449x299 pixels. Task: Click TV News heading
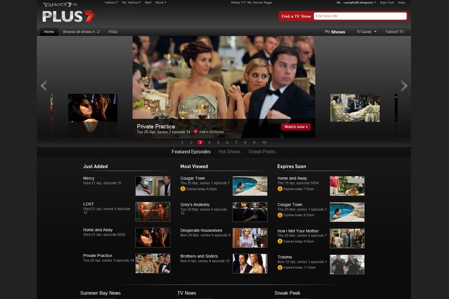186,293
